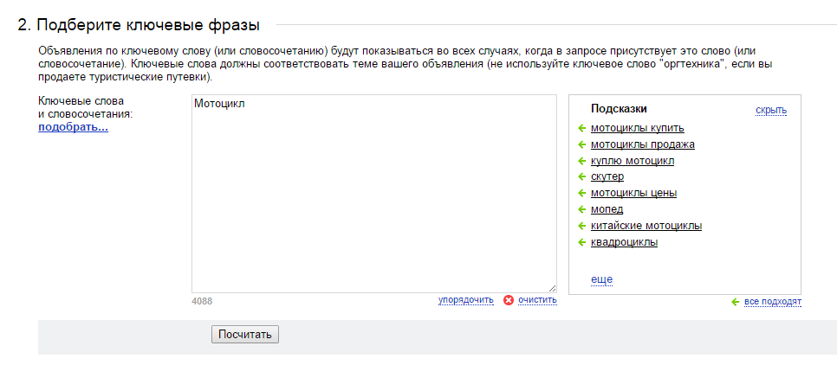837x365 pixels.
Task: Add suggestion arrow next to мотоциклы цены
Action: (582, 194)
